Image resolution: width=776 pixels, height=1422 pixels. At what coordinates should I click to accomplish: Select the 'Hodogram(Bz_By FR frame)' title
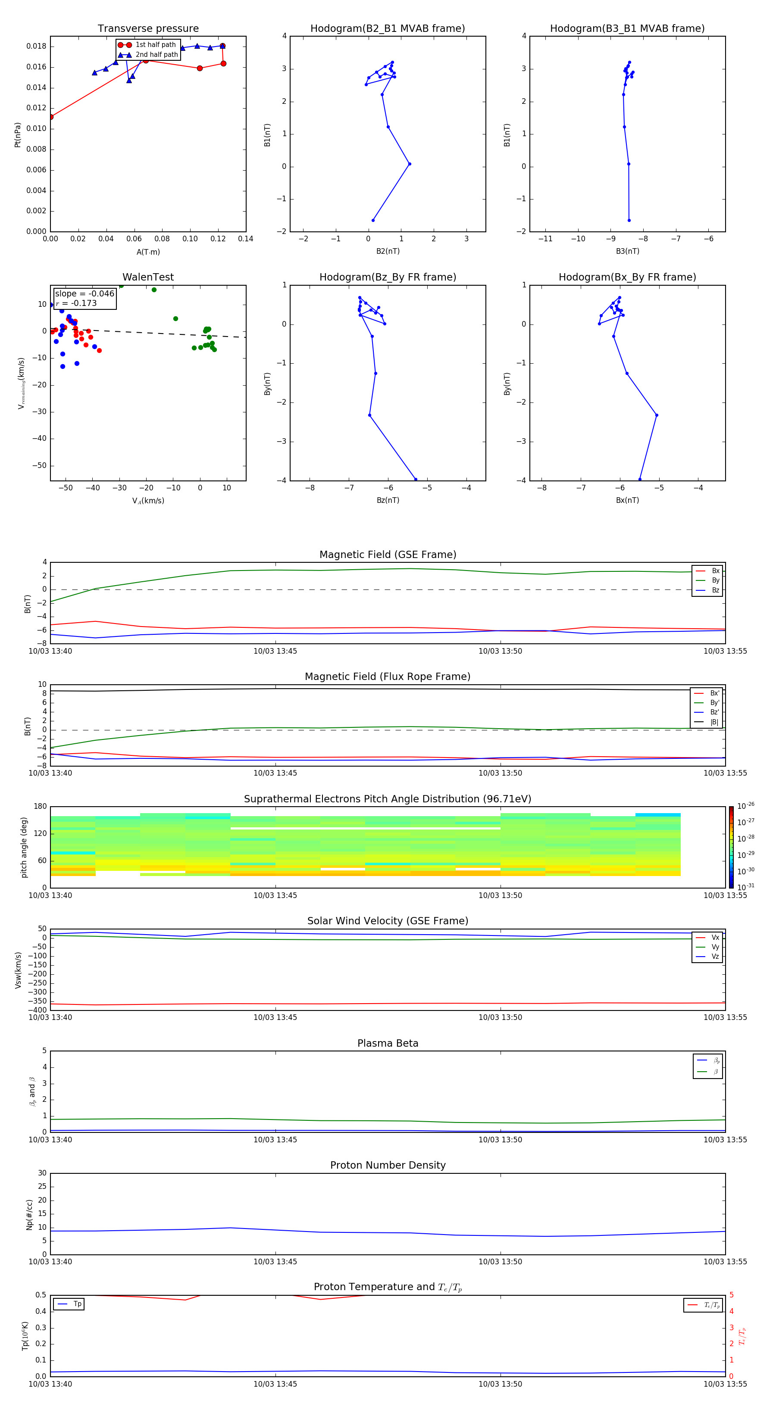tap(388, 277)
